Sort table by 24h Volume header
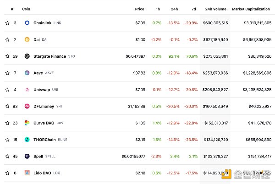 (x=216, y=9)
